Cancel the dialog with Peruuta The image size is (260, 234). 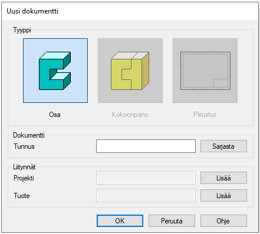click(172, 221)
